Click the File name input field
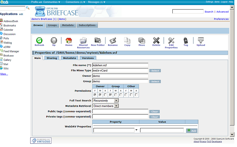Image resolution: width=237 pixels, height=147 pixels. [x=120, y=65]
